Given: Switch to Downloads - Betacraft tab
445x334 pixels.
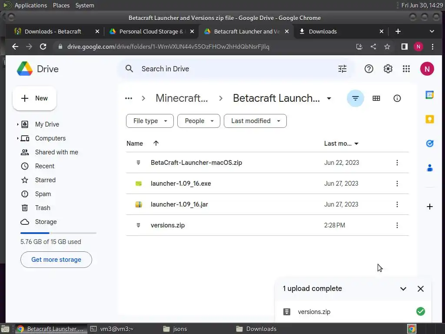Looking at the screenshot, I should pyautogui.click(x=53, y=31).
